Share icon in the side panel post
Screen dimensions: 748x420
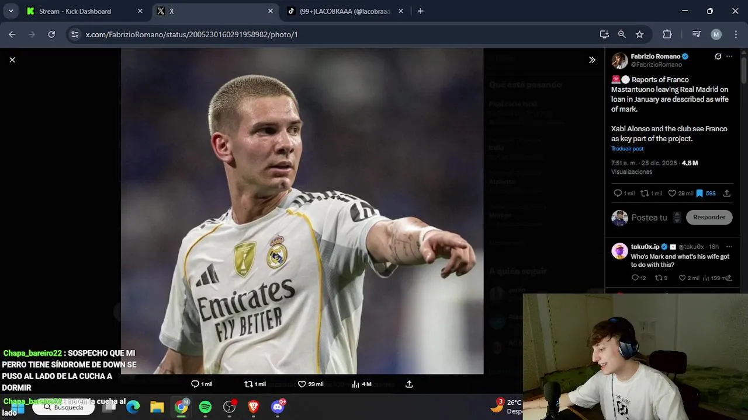[727, 193]
